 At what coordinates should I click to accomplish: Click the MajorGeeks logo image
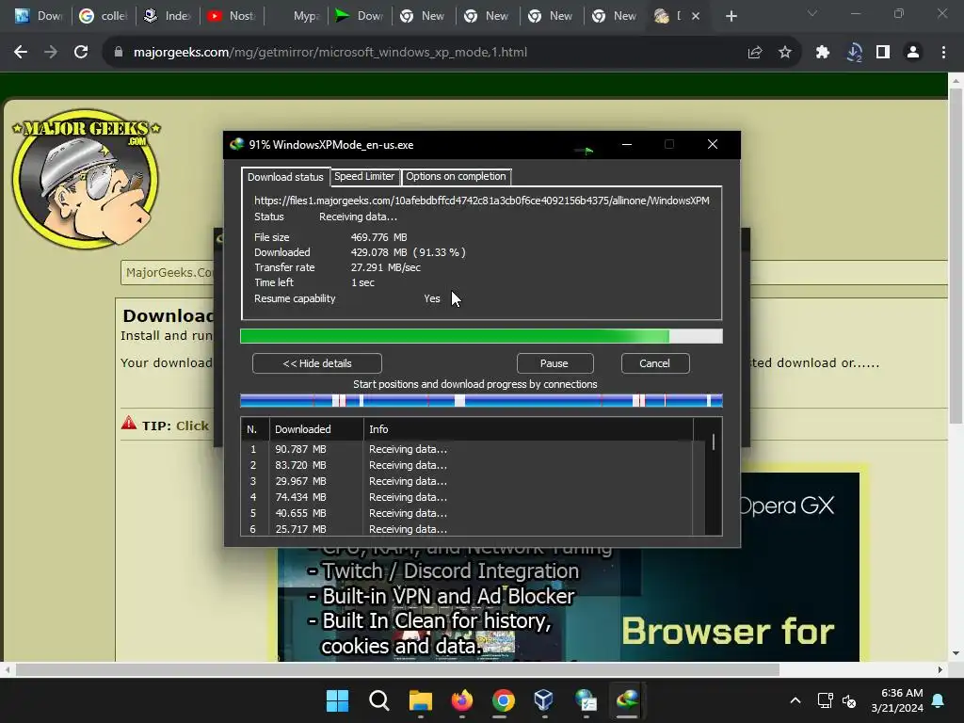point(86,179)
